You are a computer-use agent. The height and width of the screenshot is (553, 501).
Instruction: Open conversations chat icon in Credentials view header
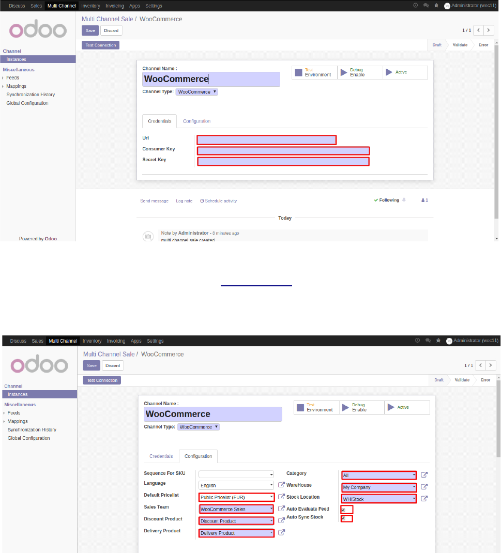coord(426,5)
